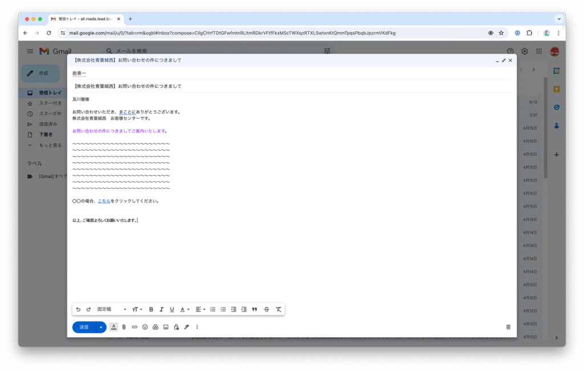
Task: Click at the end of 以上、ご確認 line
Action: [x=137, y=220]
